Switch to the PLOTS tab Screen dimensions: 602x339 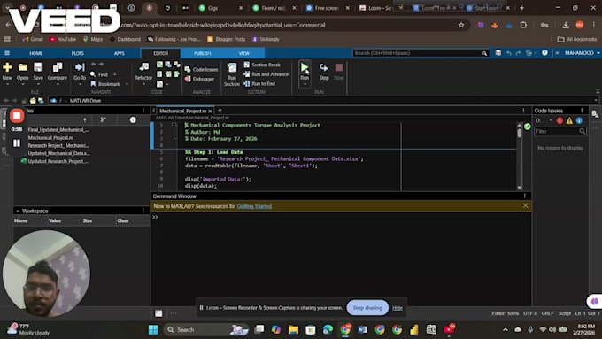point(78,53)
